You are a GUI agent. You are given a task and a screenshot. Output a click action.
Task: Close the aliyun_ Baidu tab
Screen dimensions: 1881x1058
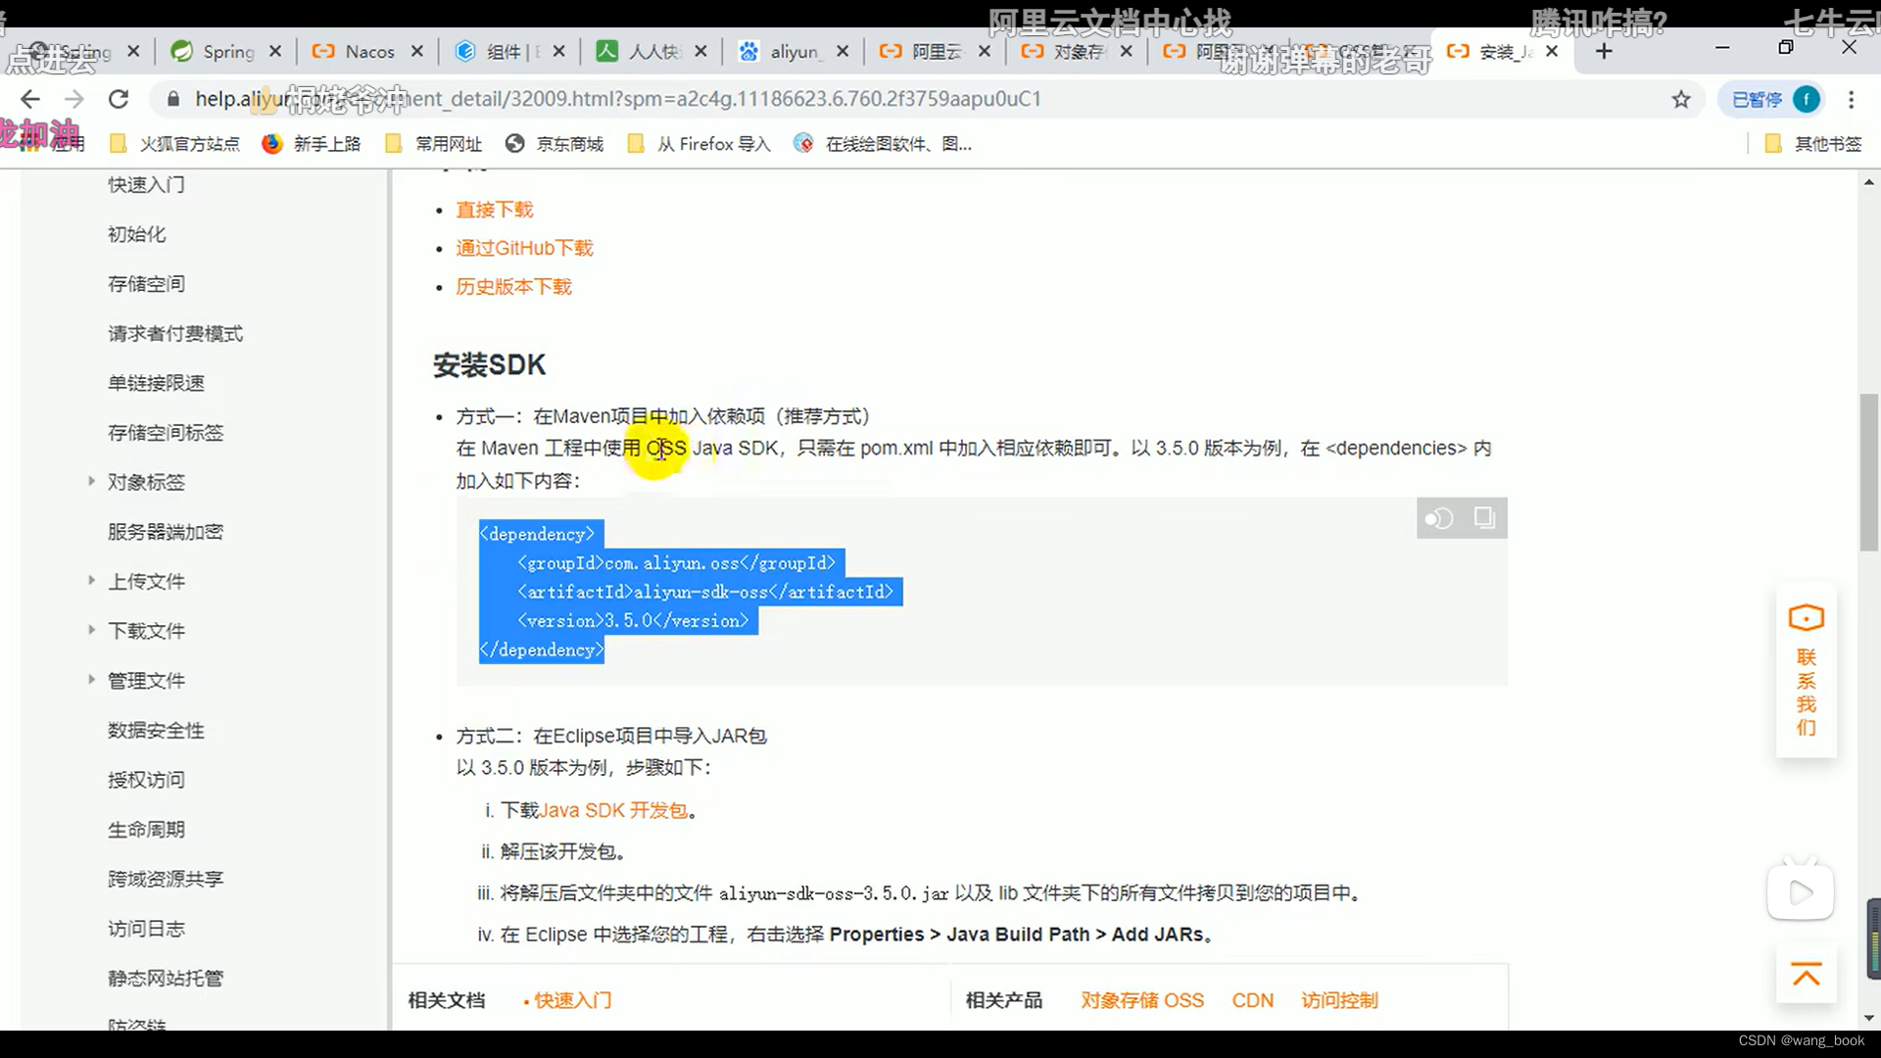click(843, 51)
